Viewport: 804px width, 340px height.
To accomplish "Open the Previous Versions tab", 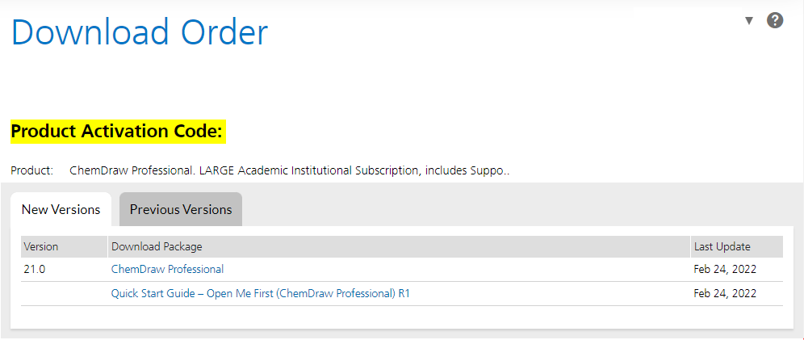I will click(181, 209).
